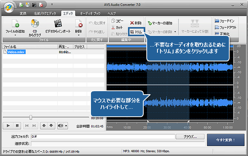Click quick-access add file icon

(21, 5)
